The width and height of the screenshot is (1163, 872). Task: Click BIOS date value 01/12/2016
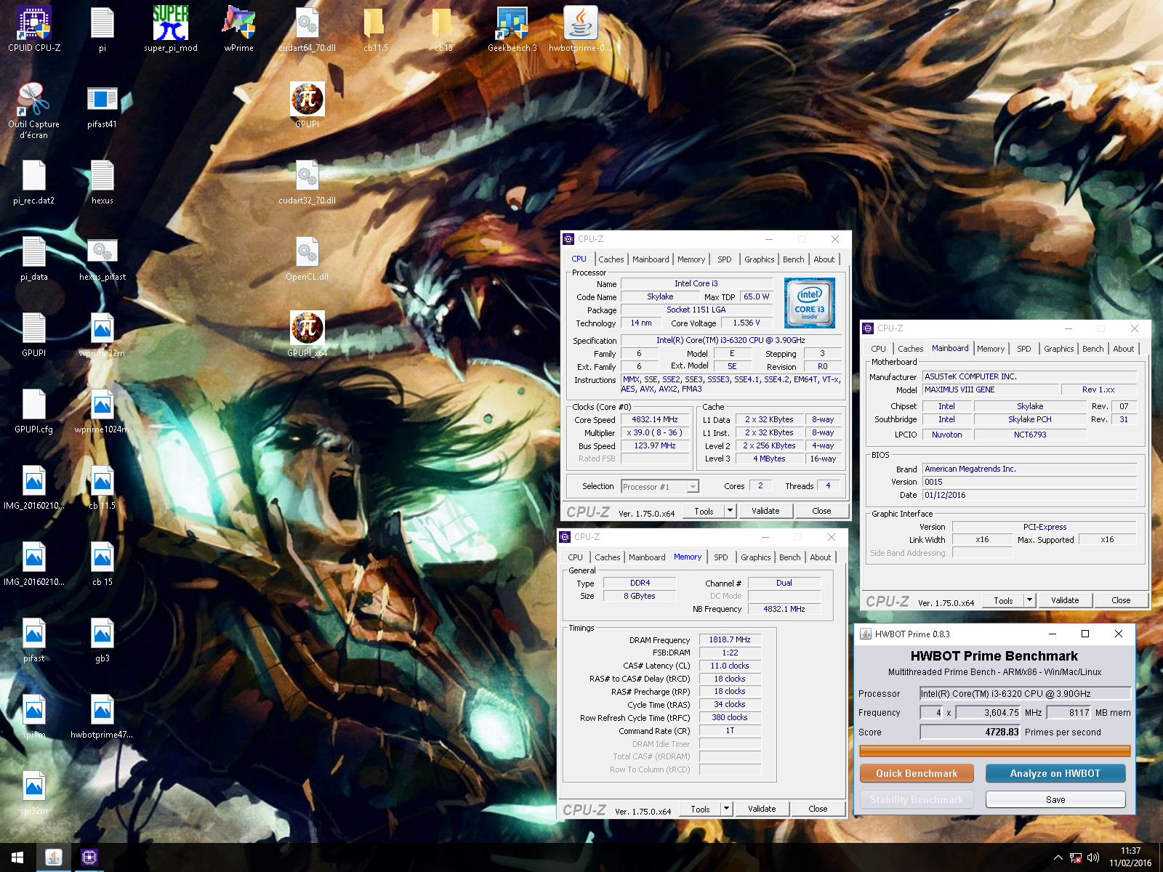(x=1029, y=495)
